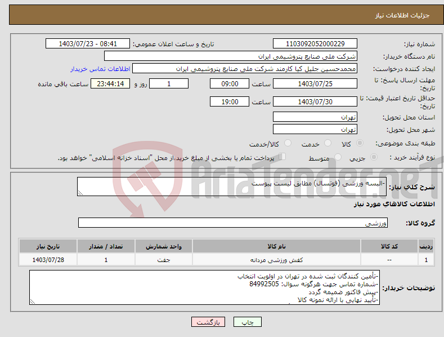Click the 19:00 validity time field

coord(230,101)
